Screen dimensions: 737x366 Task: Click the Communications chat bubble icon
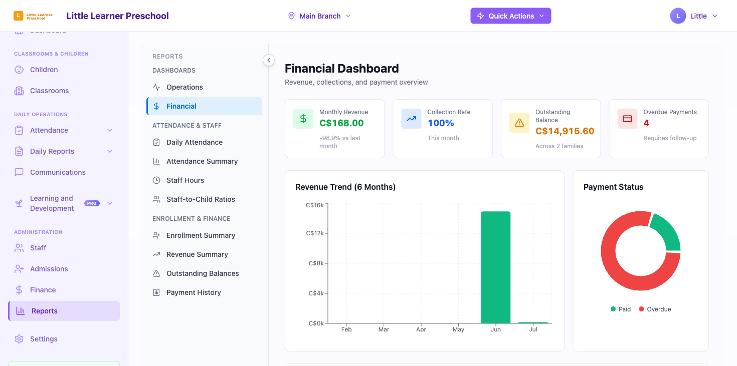pyautogui.click(x=19, y=172)
